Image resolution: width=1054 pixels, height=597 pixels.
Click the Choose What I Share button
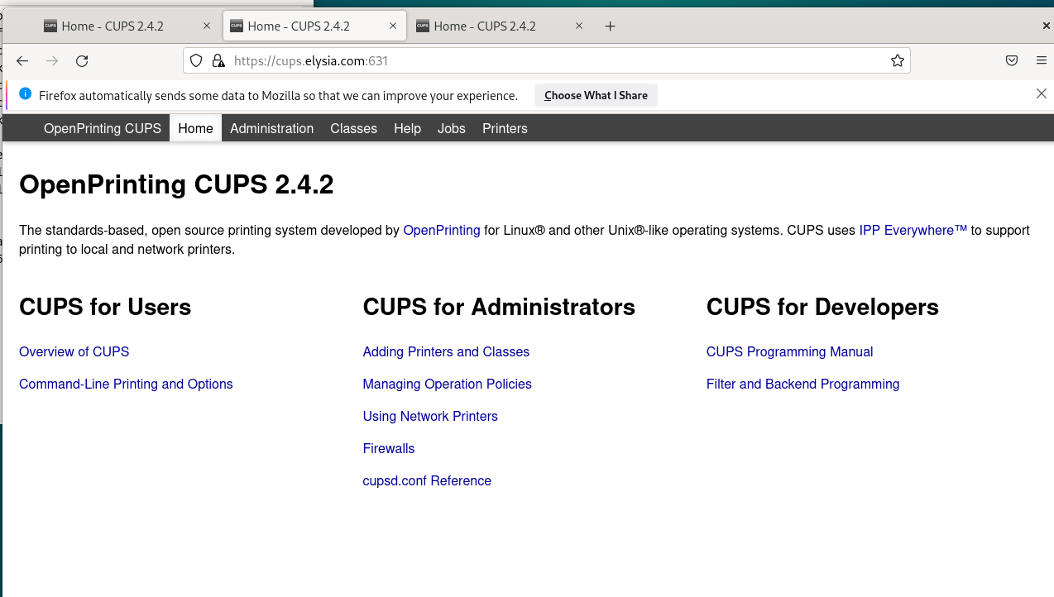coord(596,95)
